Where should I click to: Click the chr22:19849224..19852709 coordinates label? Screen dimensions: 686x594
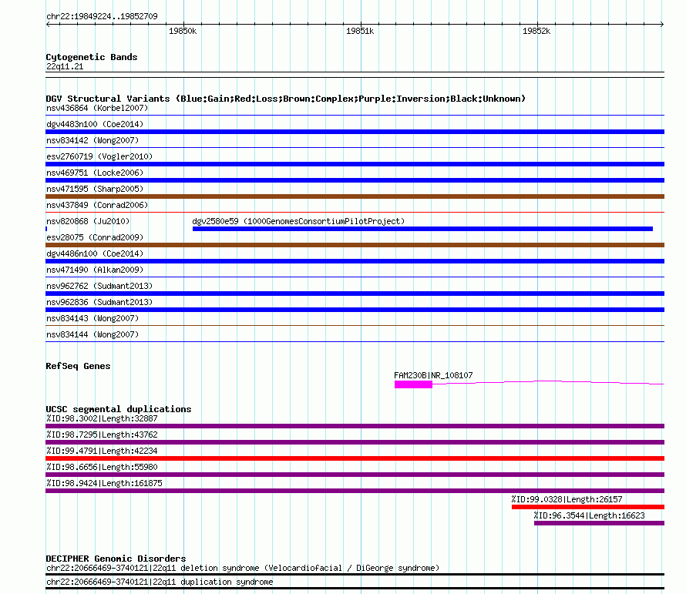pos(102,16)
